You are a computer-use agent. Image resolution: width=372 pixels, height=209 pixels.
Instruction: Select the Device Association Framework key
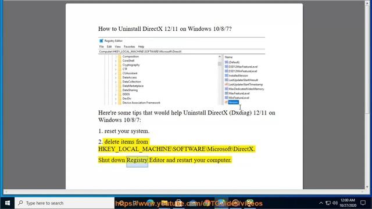point(141,103)
